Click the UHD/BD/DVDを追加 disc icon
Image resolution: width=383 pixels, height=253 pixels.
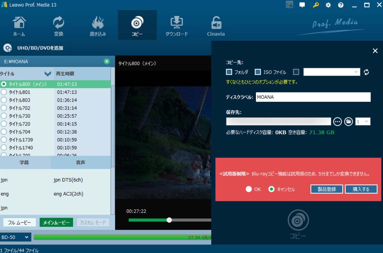[8, 48]
